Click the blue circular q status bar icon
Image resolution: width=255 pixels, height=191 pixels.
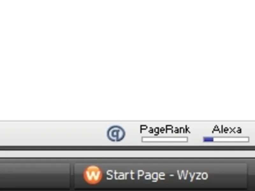tap(116, 133)
